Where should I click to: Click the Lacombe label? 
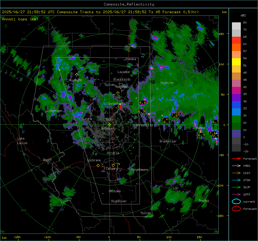pos(124,72)
